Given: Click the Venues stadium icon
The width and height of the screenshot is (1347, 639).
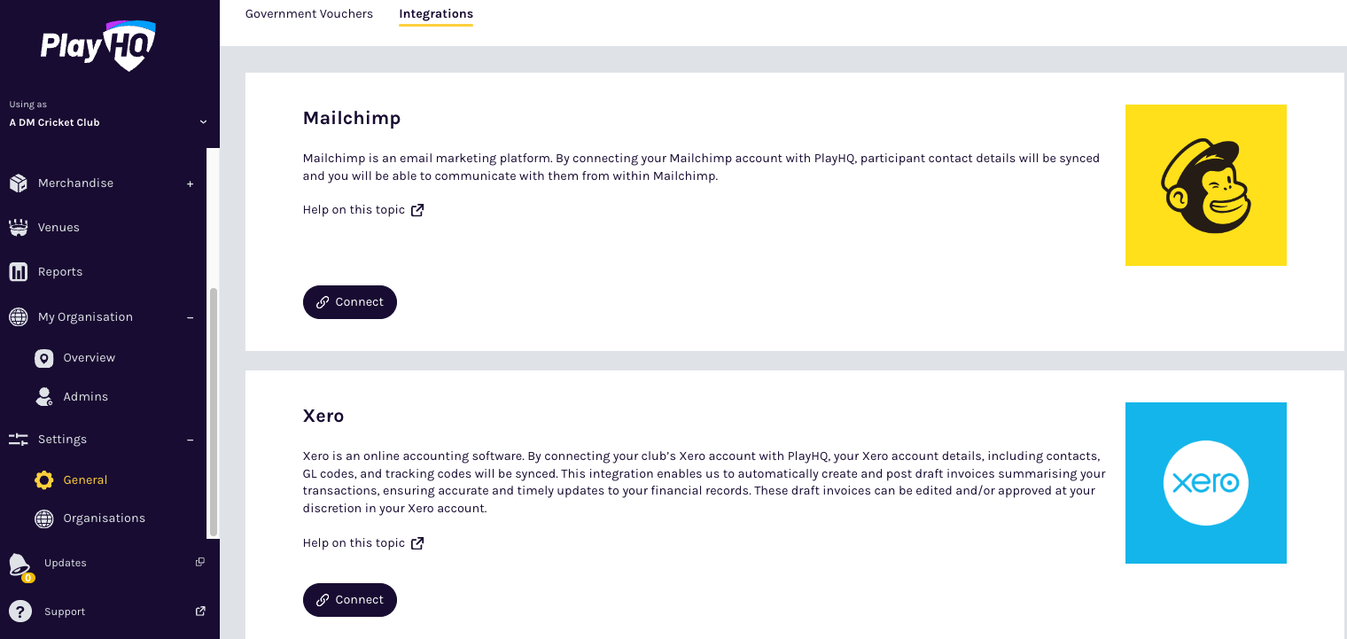Looking at the screenshot, I should [x=18, y=228].
